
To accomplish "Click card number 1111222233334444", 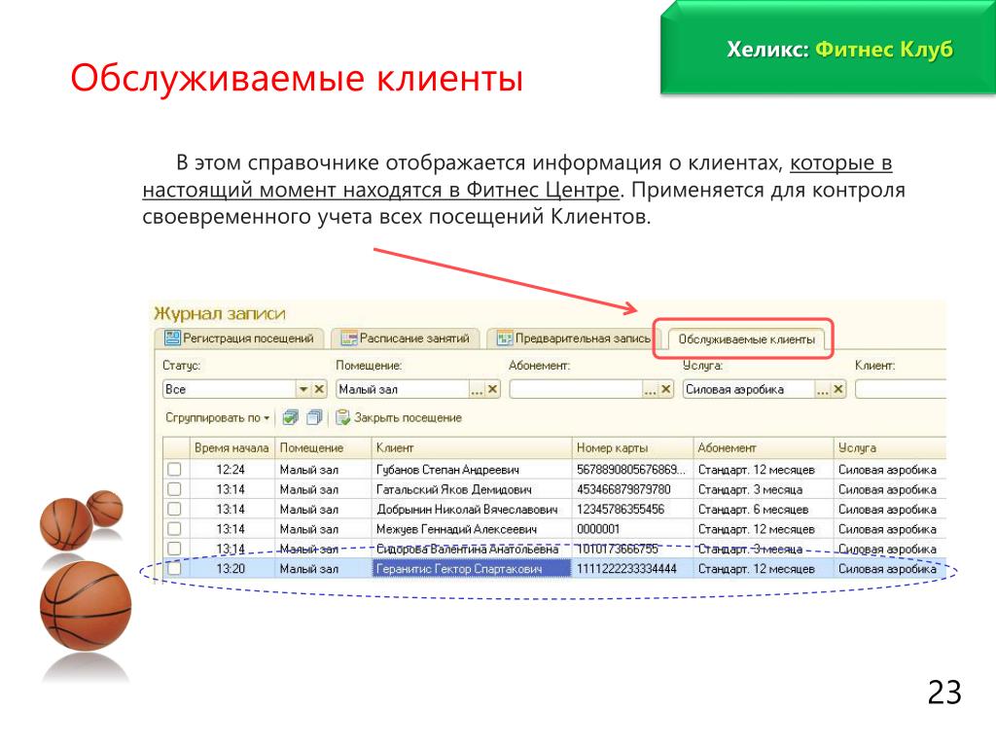I will click(x=626, y=568).
